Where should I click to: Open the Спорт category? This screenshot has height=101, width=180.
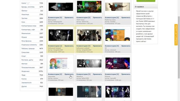24,56
